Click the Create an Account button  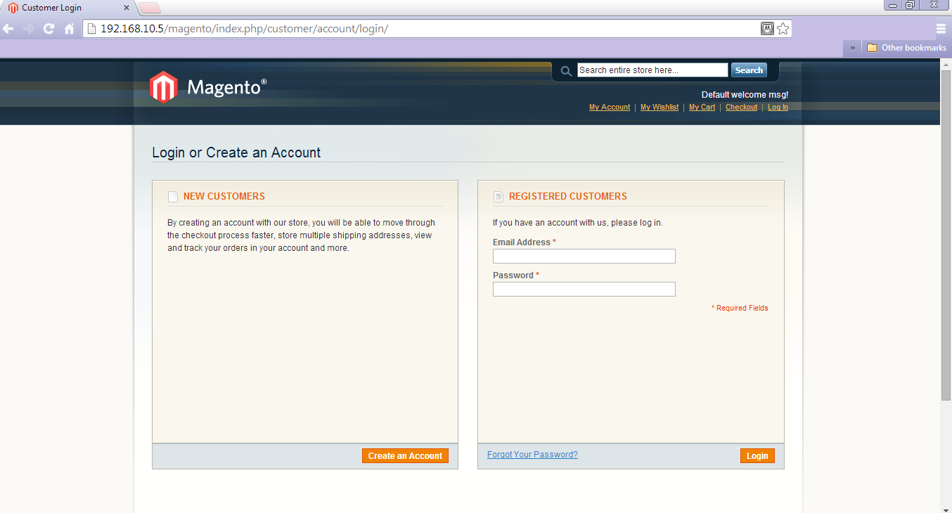pos(405,456)
